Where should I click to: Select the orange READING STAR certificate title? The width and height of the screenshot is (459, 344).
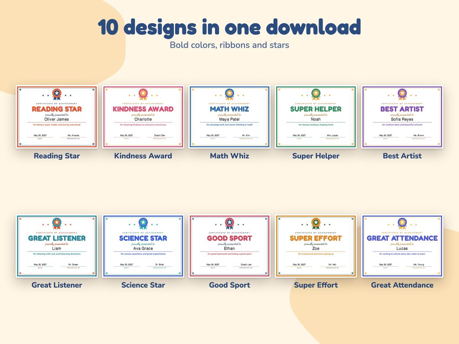[x=57, y=109]
